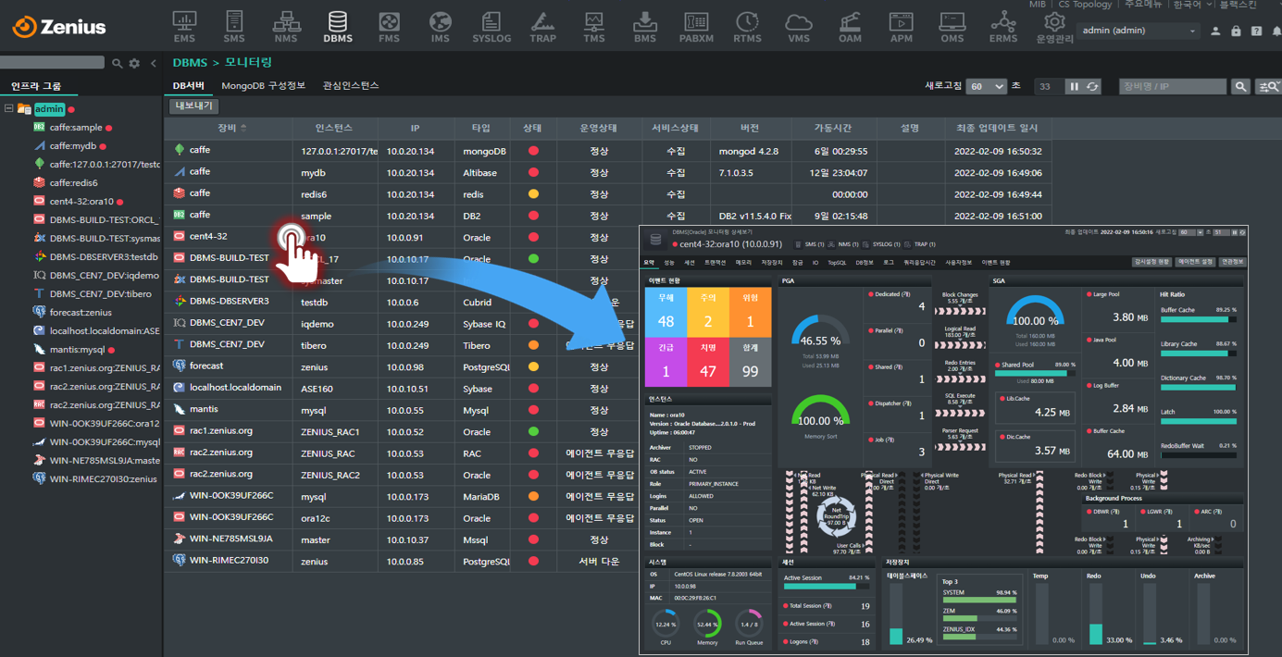Screen dimensions: 1282x657
Task: Open the TMS module
Action: pos(594,27)
